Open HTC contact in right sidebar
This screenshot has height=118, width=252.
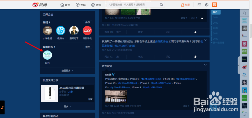point(244,59)
